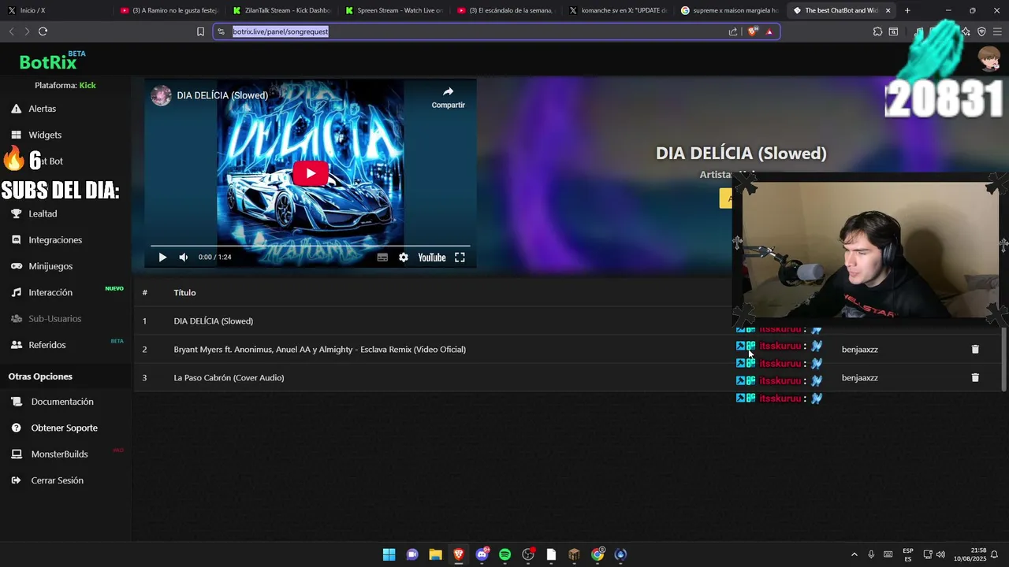Image resolution: width=1009 pixels, height=567 pixels.
Task: Open video on YouTube via logo
Action: point(431,258)
